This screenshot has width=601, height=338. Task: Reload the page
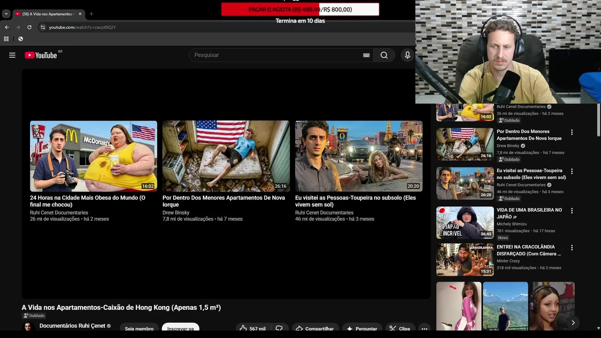pyautogui.click(x=29, y=27)
